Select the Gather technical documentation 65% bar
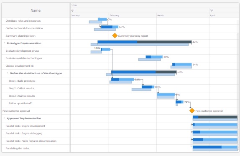240x156 pixels. pyautogui.click(x=110, y=27)
